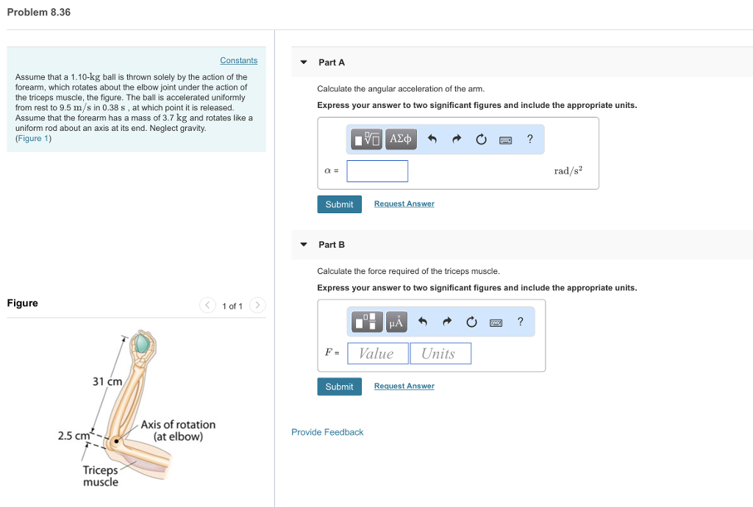753x507 pixels.
Task: Open the Constants link
Action: click(x=238, y=60)
